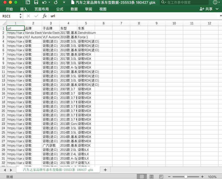Open the 插入 ribbon tab
Image resolution: width=222 pixels, height=179 pixels.
pos(24,9)
